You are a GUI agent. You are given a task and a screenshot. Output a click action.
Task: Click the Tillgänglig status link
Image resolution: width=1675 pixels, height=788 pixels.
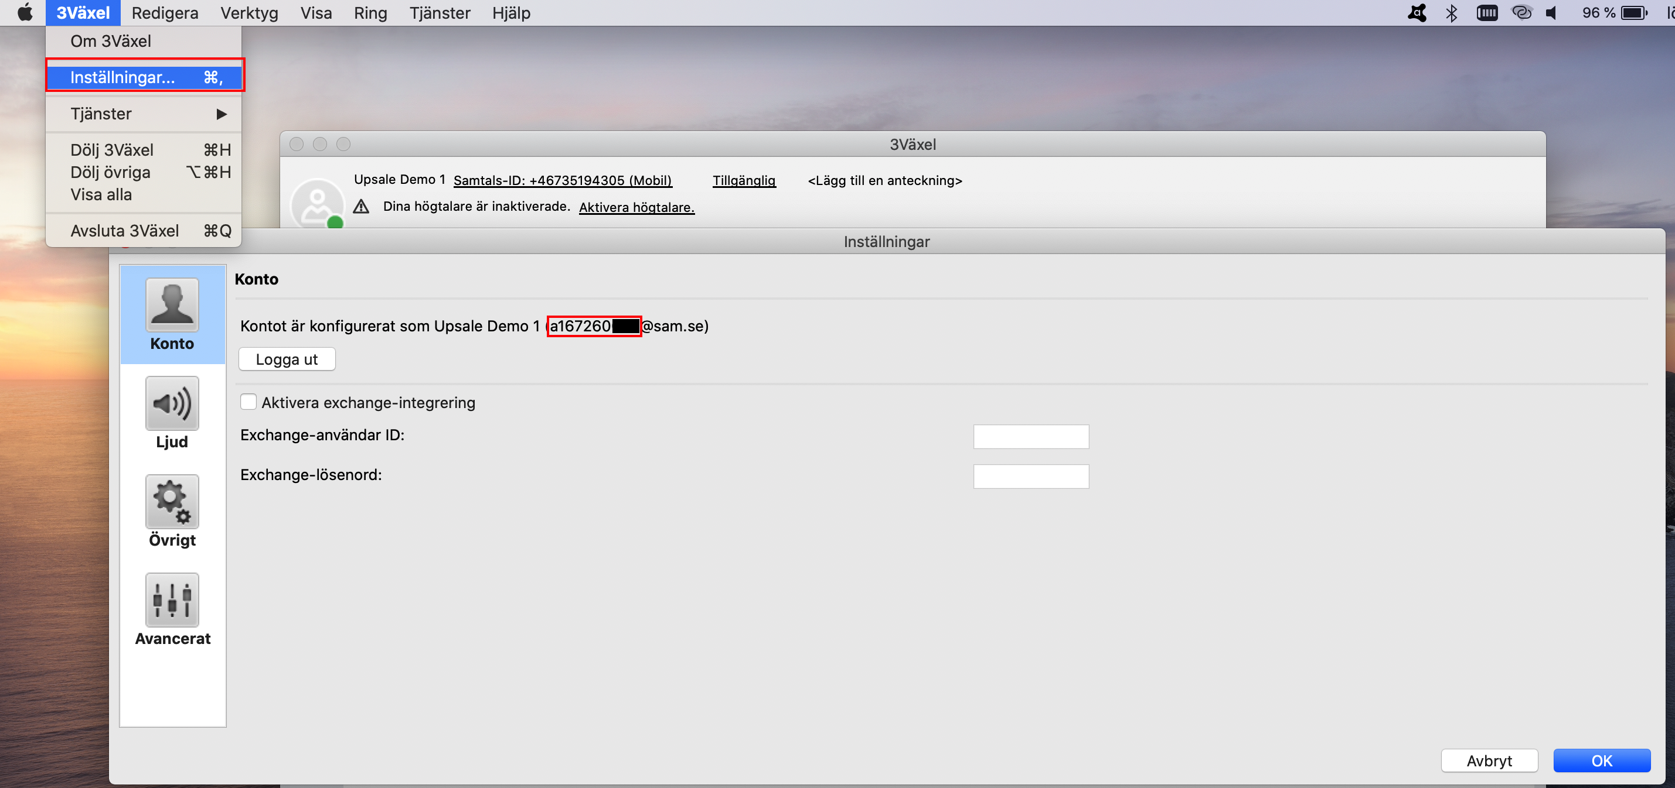[x=744, y=180]
